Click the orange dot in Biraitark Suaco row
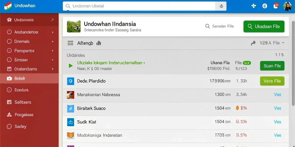The width and height of the screenshot is (295, 147). coord(237,108)
